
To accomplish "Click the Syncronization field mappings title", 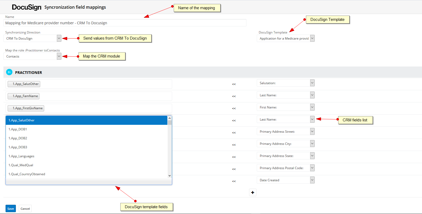I will pyautogui.click(x=75, y=7).
